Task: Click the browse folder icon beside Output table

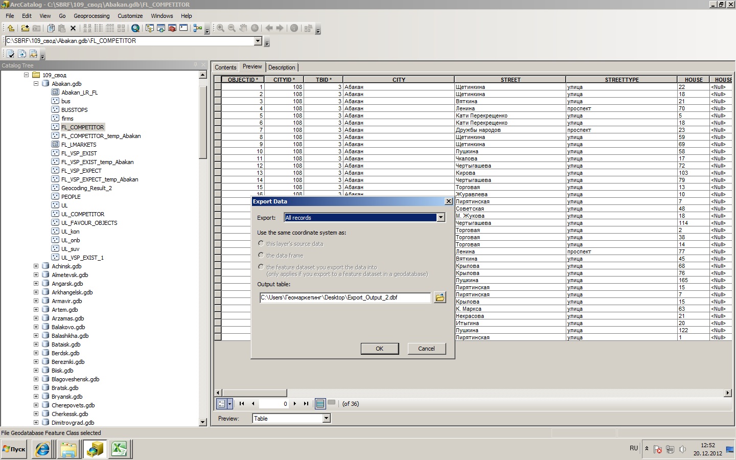Action: [440, 297]
